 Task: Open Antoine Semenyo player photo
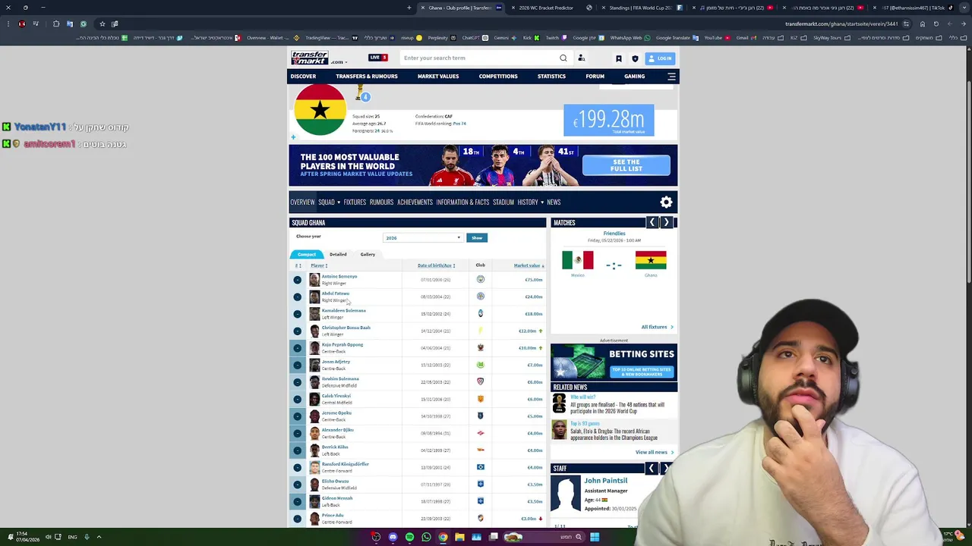pos(314,280)
